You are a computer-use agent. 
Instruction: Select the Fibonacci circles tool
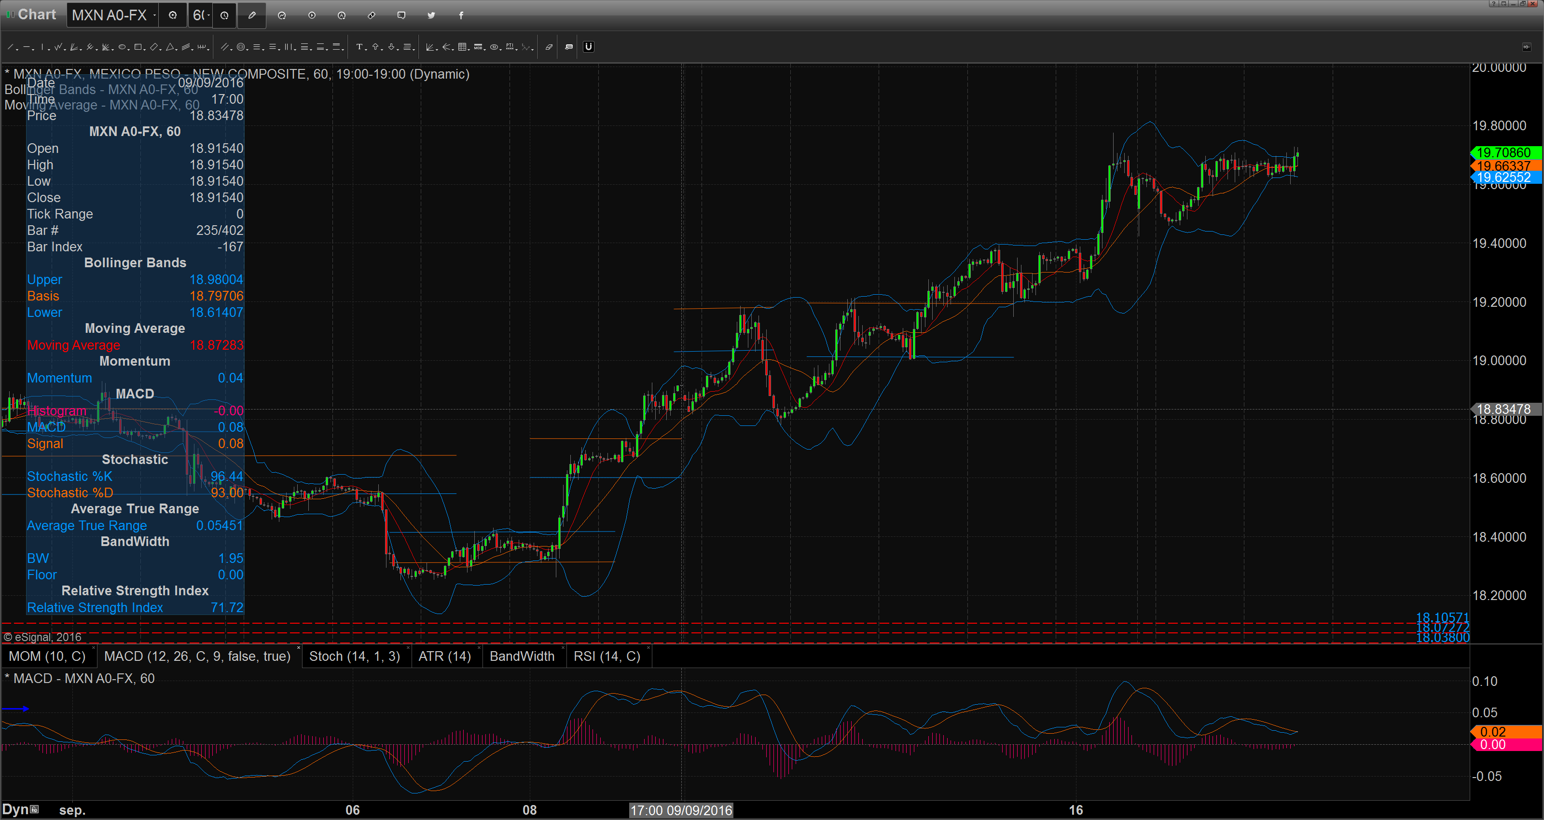(x=241, y=47)
